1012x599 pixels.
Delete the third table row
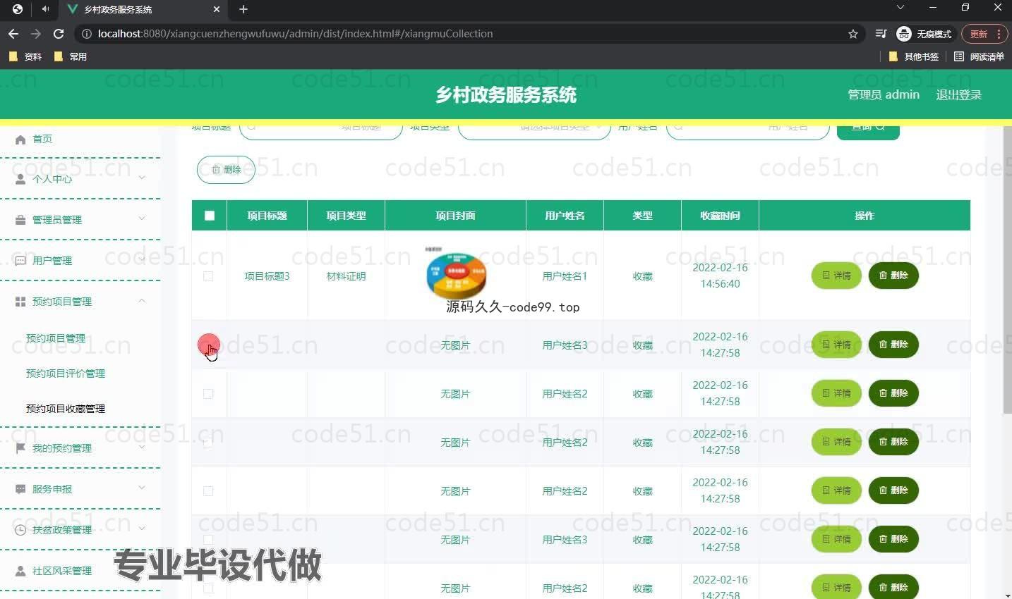click(893, 393)
